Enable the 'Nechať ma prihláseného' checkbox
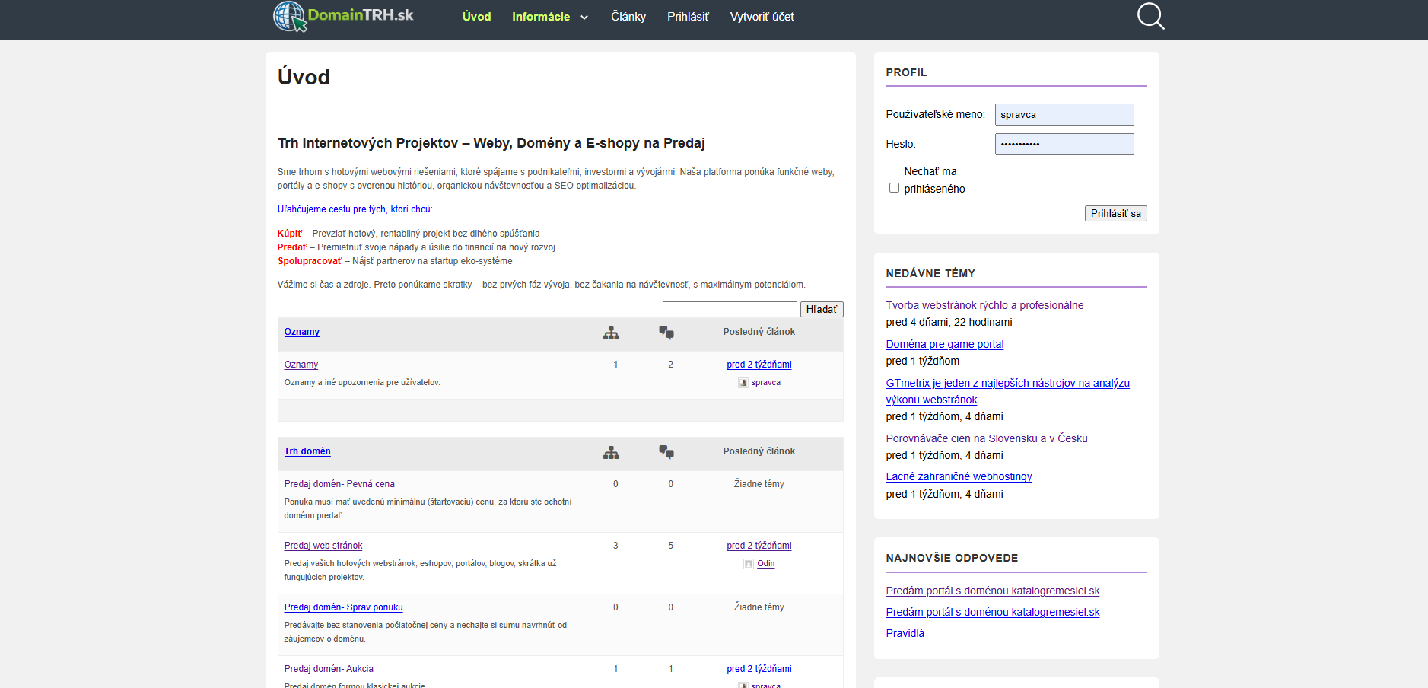 click(x=894, y=188)
